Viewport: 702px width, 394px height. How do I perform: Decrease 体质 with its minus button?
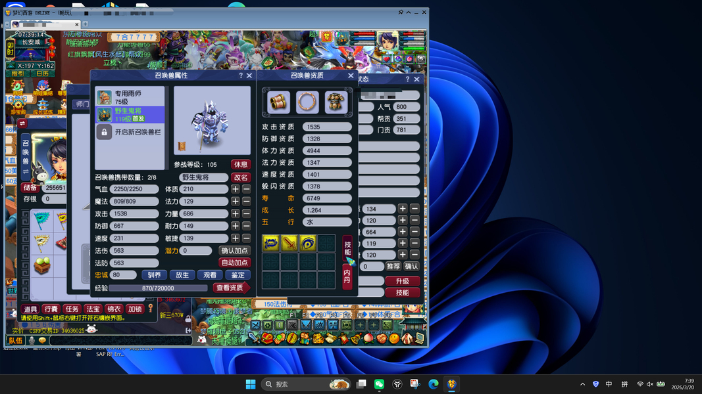[247, 189]
